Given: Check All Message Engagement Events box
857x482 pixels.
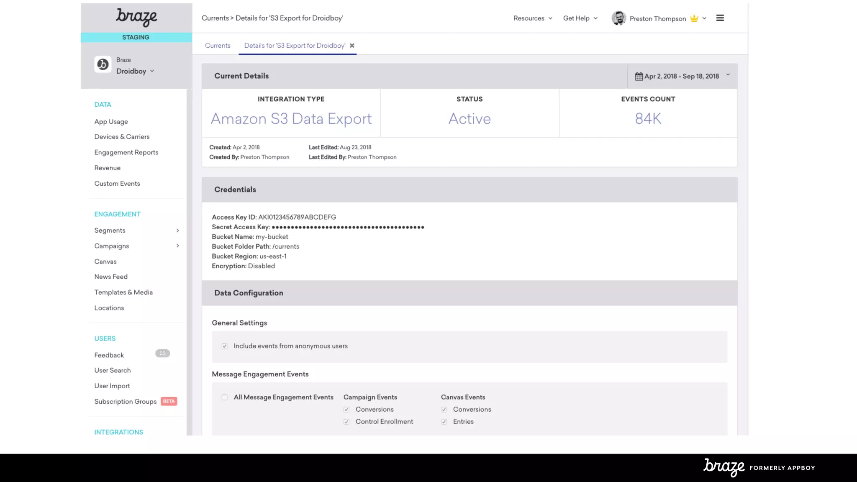Looking at the screenshot, I should [225, 397].
